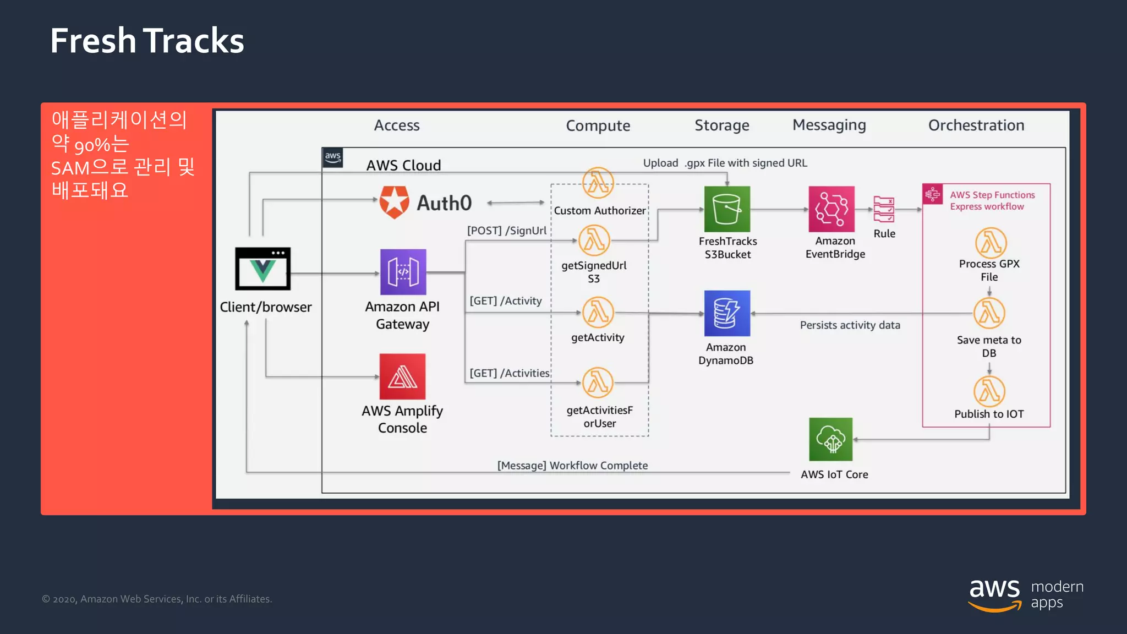This screenshot has height=634, width=1127.
Task: Select the FreshTracks S3 bucket icon
Action: (727, 209)
